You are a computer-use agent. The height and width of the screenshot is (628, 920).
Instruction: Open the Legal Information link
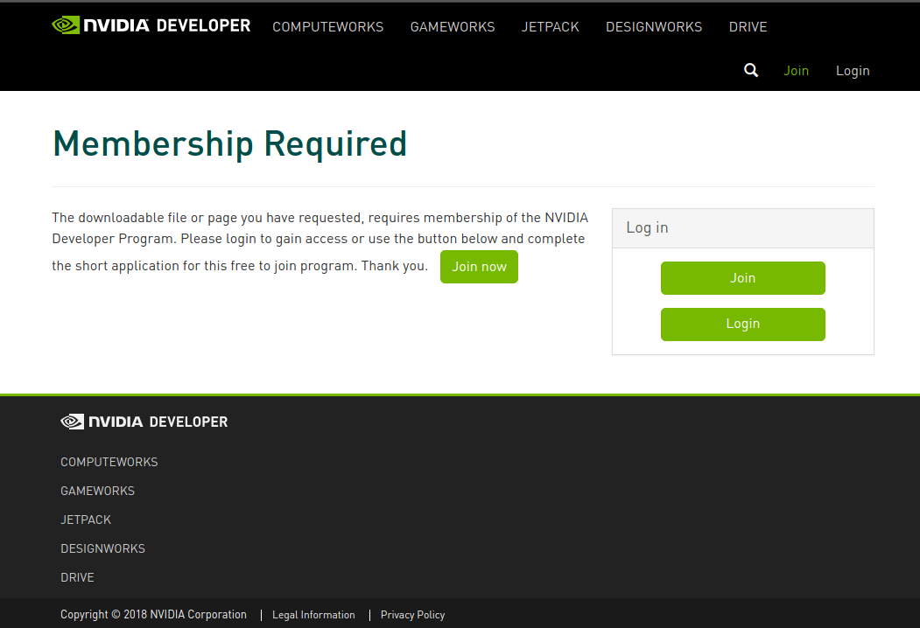[x=313, y=615]
